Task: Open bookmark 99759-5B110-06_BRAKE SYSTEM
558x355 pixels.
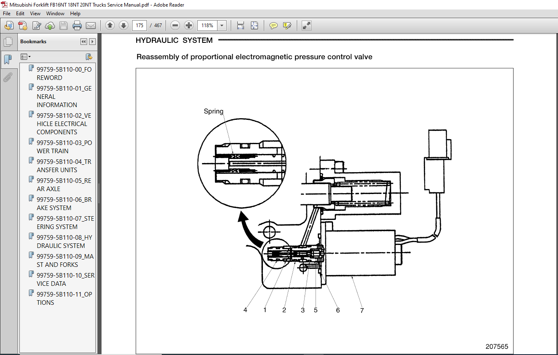Action: (x=64, y=204)
